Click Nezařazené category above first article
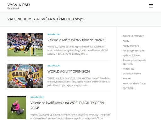The height and width of the screenshot is (120, 161). tap(54, 34)
